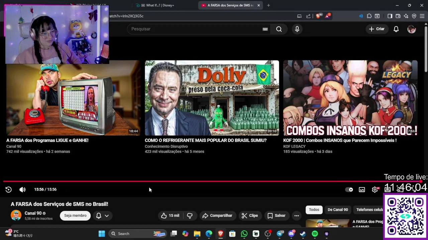Click the Windows taskbar Search box

coord(138,234)
